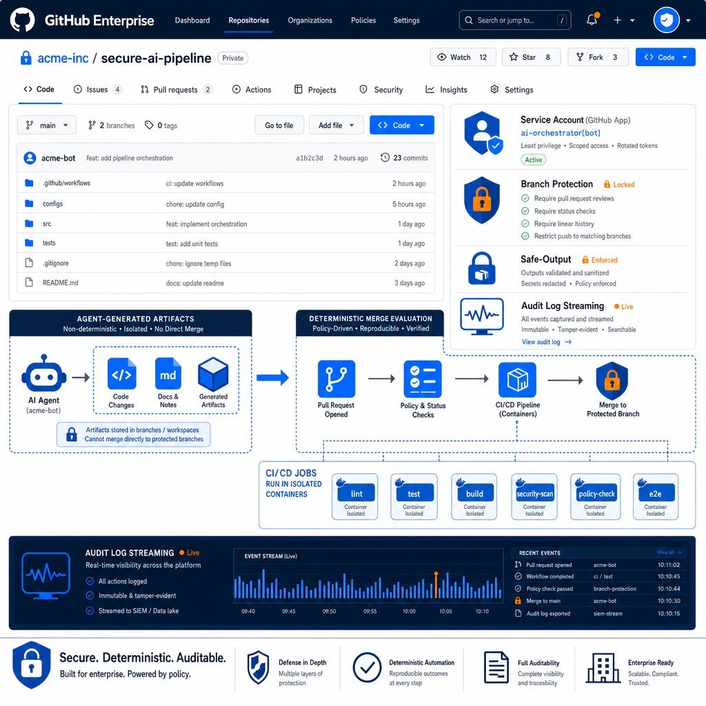Screen dimensions: 706x706
Task: Click the Merge to Protected Branch shield
Action: coord(612,381)
